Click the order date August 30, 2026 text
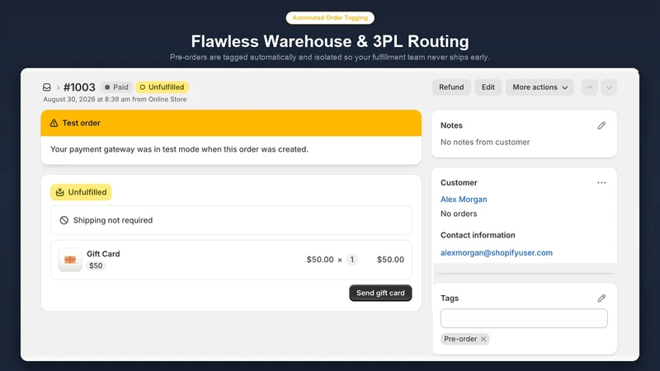The image size is (660, 371). click(x=115, y=99)
